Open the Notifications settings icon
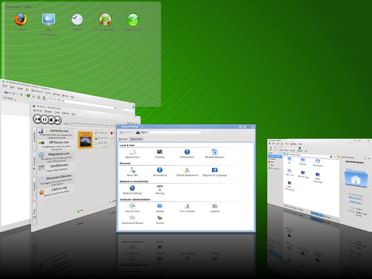 coord(187,152)
